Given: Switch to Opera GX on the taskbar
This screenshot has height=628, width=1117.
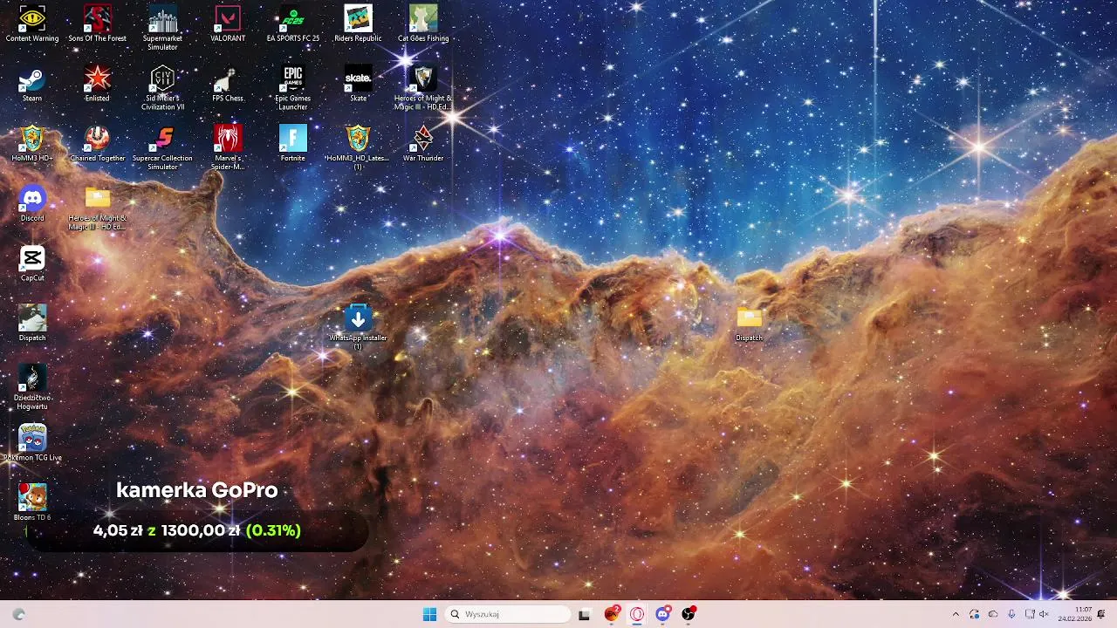Looking at the screenshot, I should point(637,614).
